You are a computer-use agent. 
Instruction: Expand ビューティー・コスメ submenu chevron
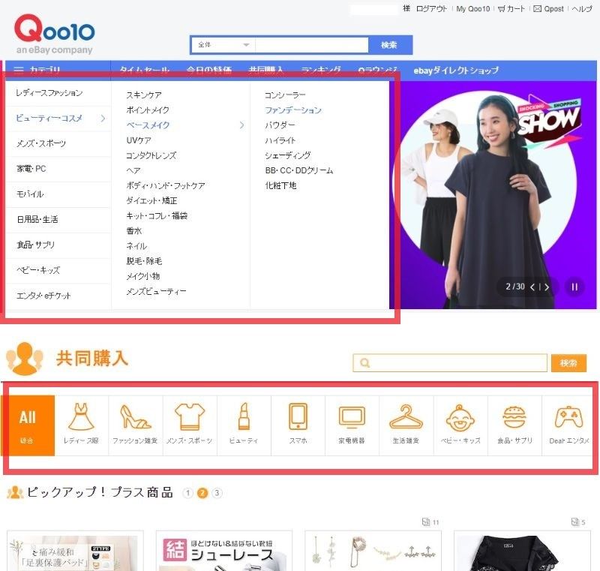[x=103, y=119]
